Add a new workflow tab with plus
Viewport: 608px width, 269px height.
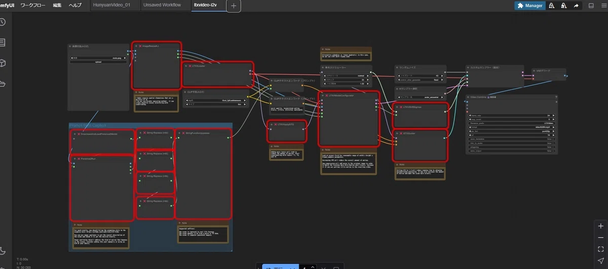point(234,6)
